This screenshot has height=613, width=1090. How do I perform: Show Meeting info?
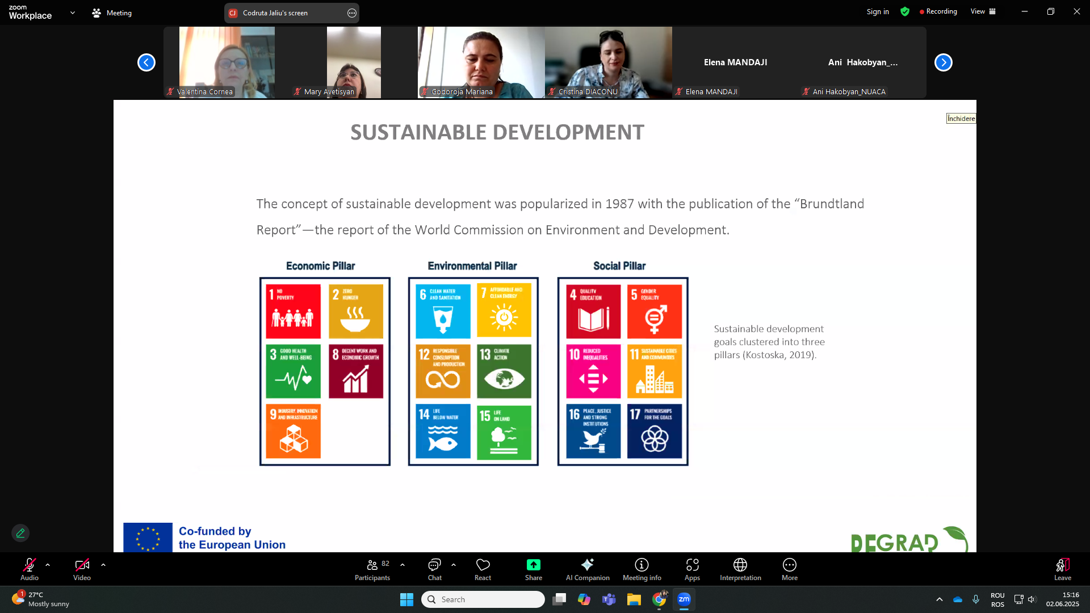point(642,569)
